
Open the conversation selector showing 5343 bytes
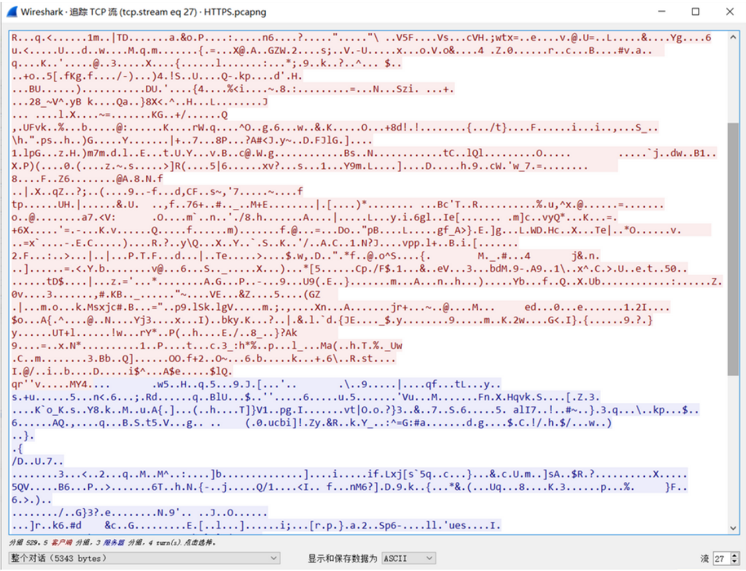(x=144, y=558)
